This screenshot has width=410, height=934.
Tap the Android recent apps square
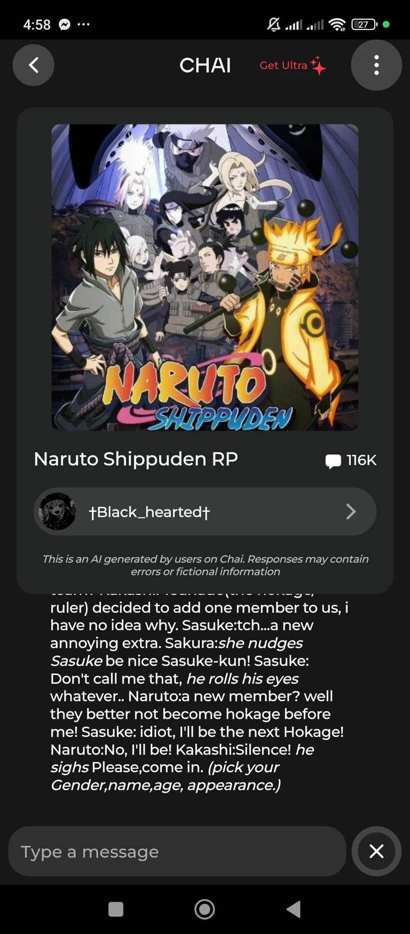click(x=116, y=909)
